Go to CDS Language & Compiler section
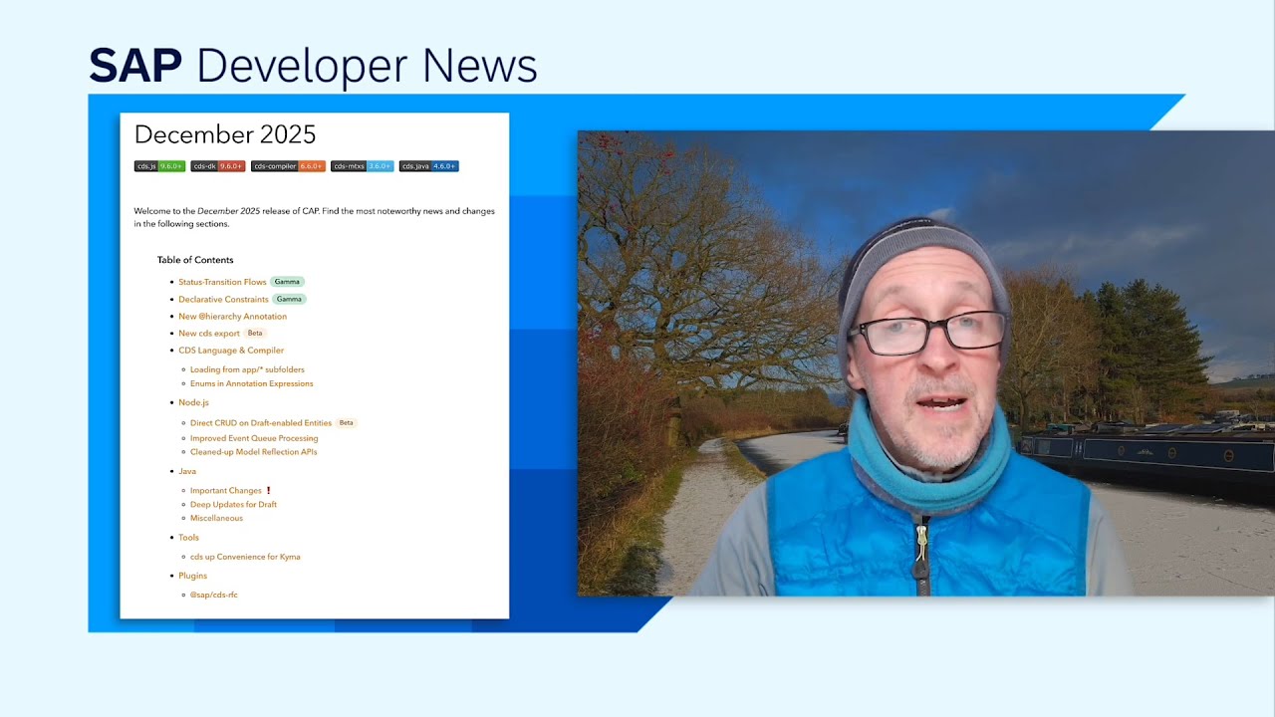Viewport: 1275px width, 717px height. [231, 351]
